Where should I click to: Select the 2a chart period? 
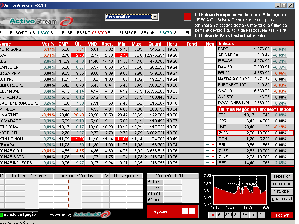pyautogui.click(x=261, y=215)
